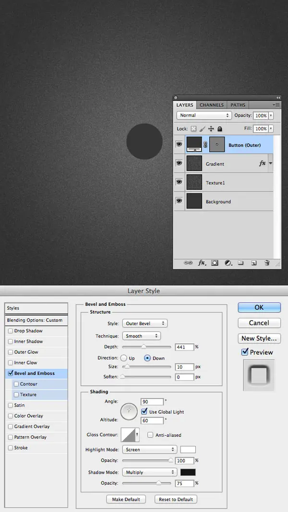Open the layer blend mode dropdown

pos(204,116)
